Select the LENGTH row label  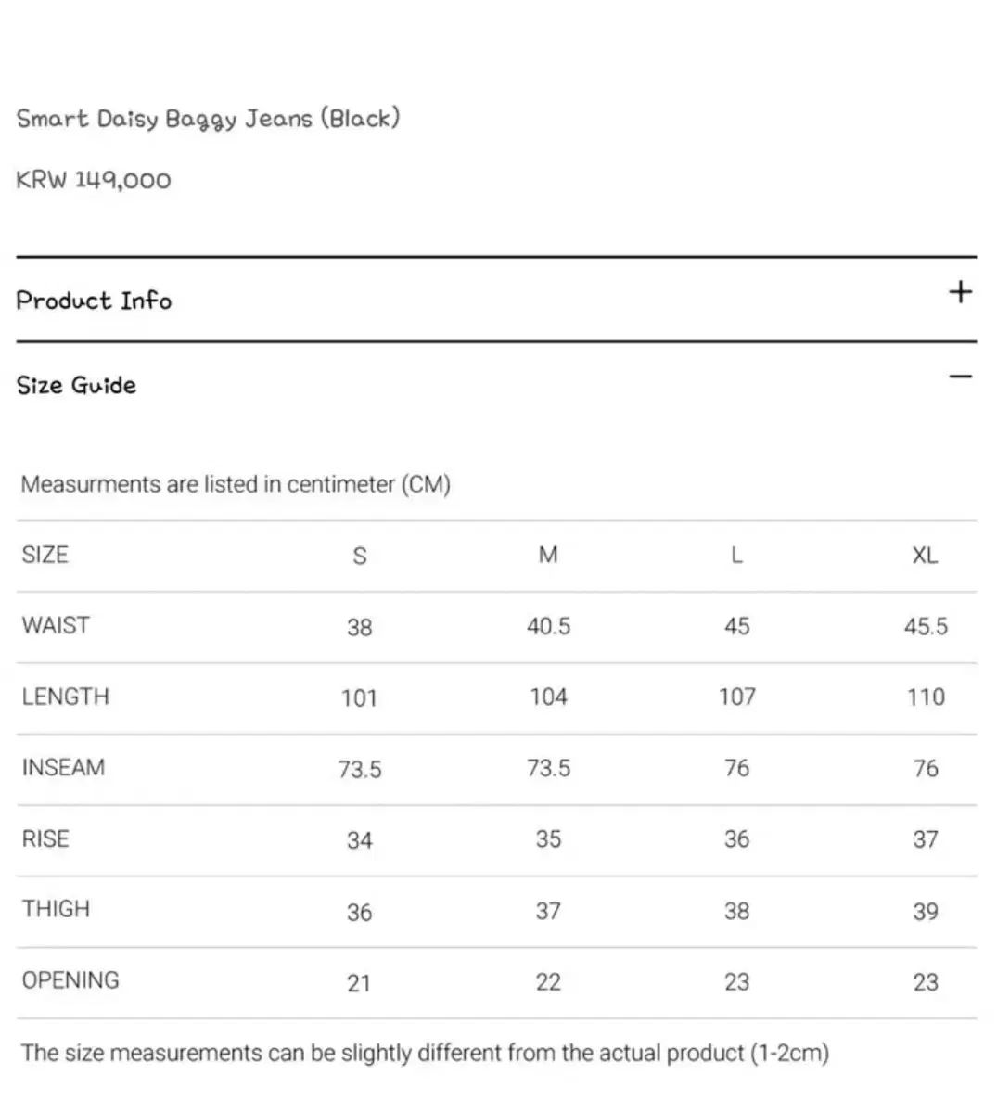pos(65,697)
